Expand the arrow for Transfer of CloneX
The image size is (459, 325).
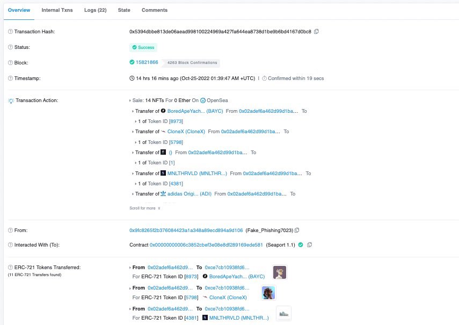[x=133, y=132]
